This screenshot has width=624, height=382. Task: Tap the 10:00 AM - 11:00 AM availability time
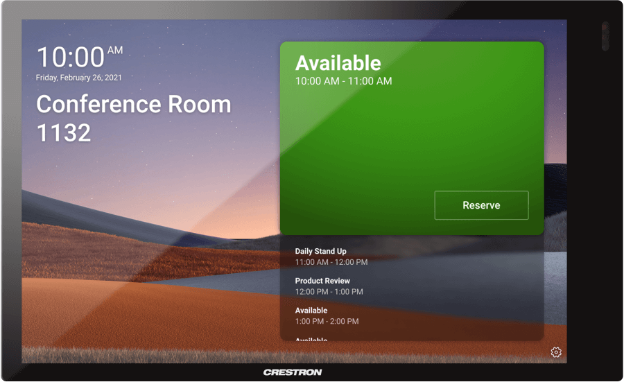tap(343, 81)
